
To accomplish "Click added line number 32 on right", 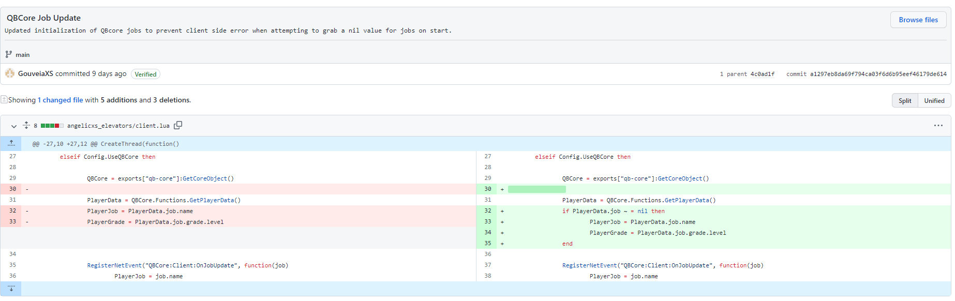I will point(488,210).
